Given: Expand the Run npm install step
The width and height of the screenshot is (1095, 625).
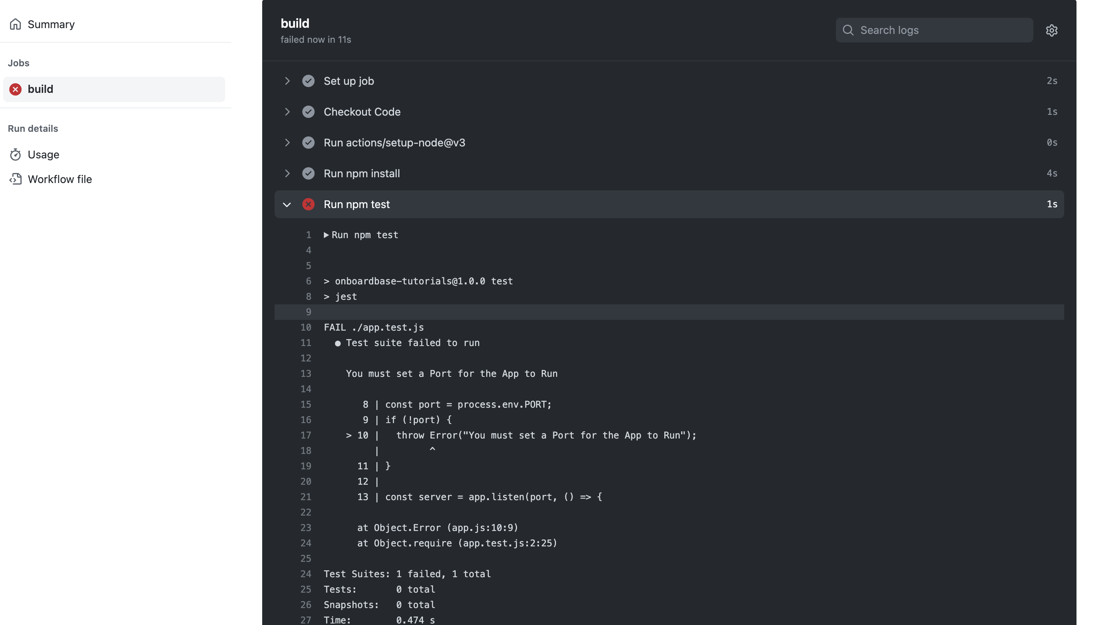Looking at the screenshot, I should [x=287, y=173].
